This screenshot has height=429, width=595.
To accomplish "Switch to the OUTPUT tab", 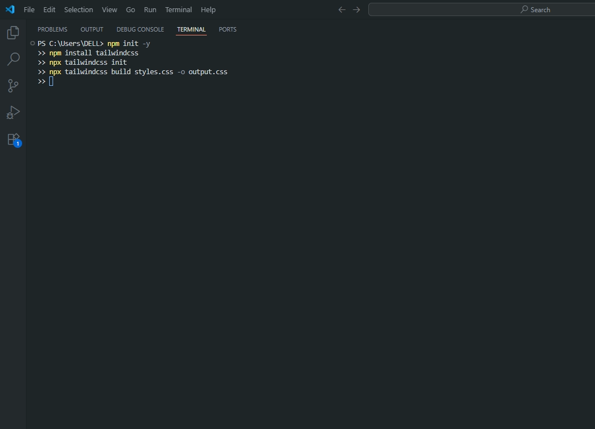I will 92,29.
